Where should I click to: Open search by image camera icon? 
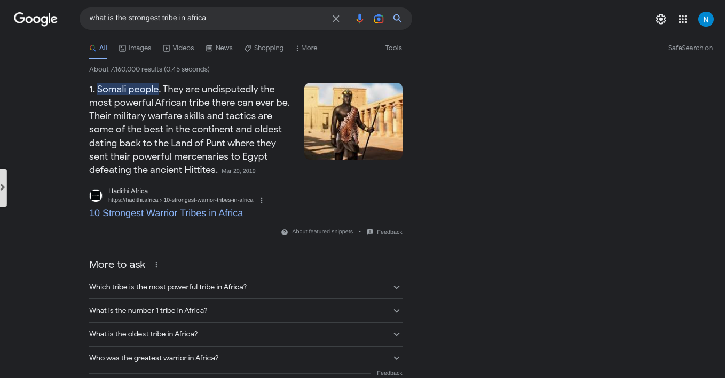tap(379, 19)
